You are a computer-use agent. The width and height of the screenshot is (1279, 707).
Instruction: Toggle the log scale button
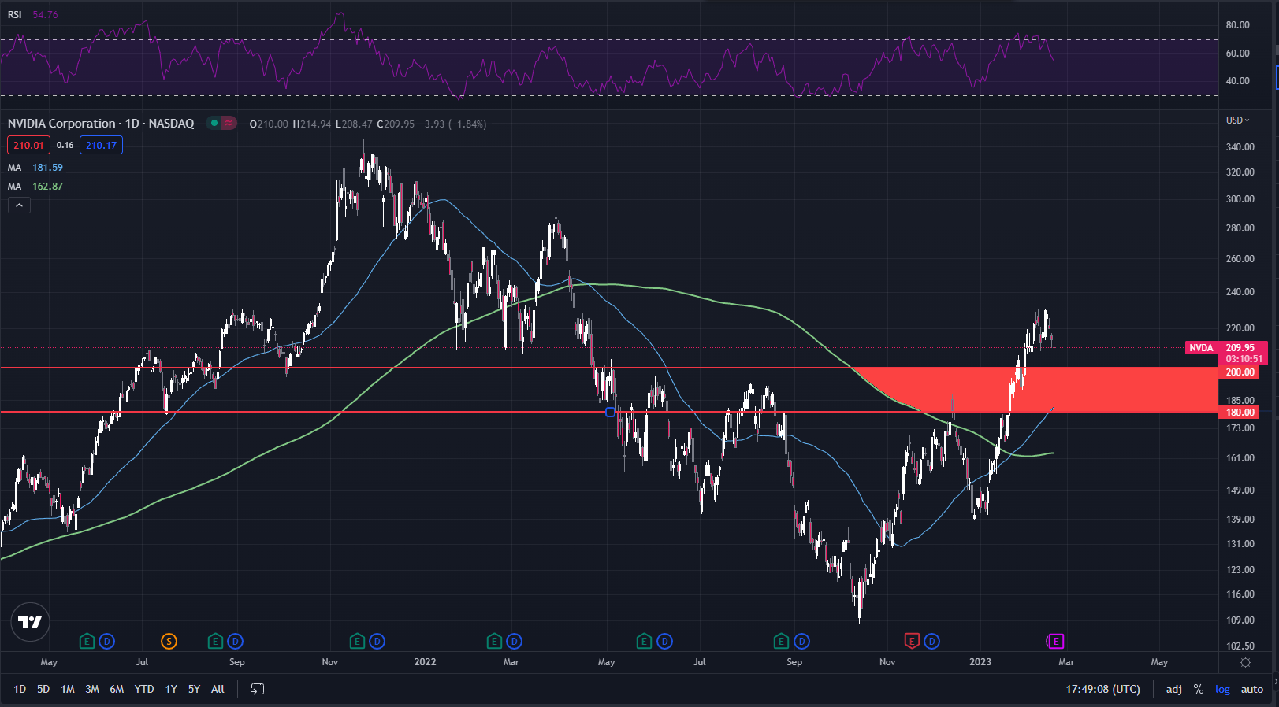click(1222, 689)
